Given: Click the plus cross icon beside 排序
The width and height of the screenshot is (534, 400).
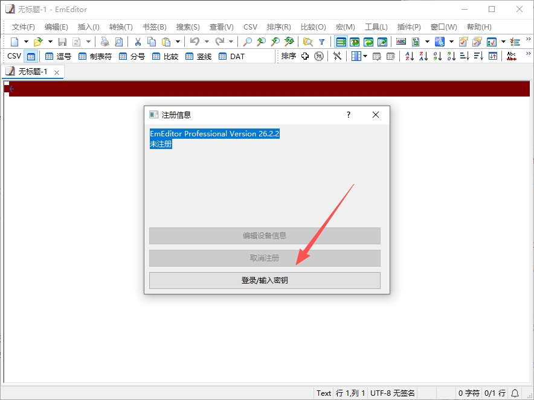Looking at the screenshot, I should pyautogui.click(x=305, y=56).
